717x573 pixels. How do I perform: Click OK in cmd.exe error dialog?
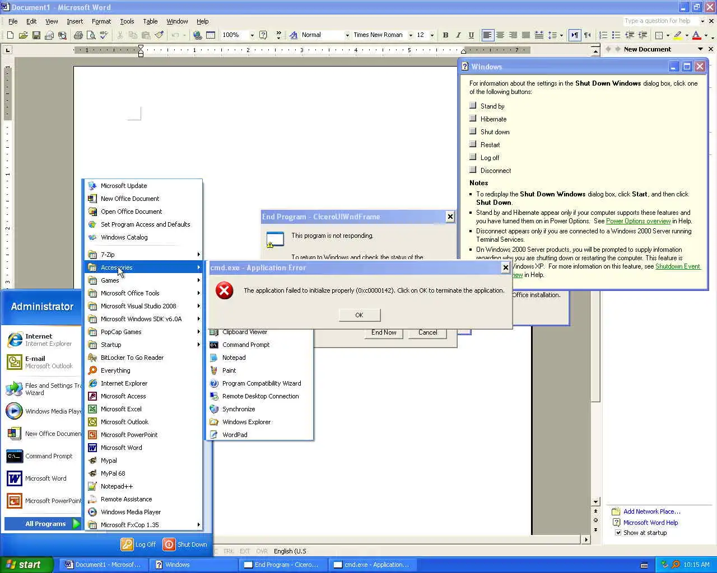pyautogui.click(x=359, y=315)
